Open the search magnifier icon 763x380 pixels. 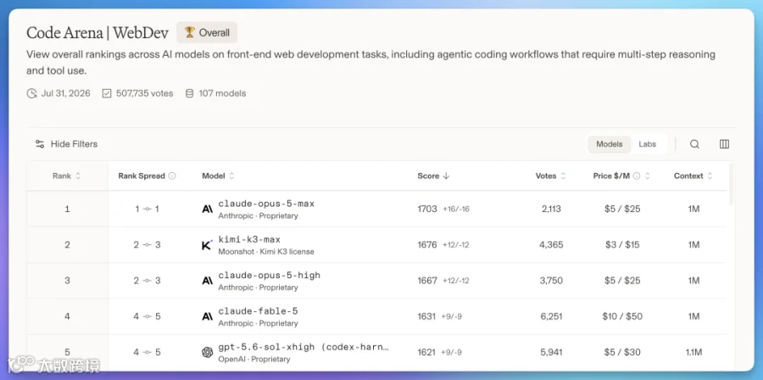point(695,144)
